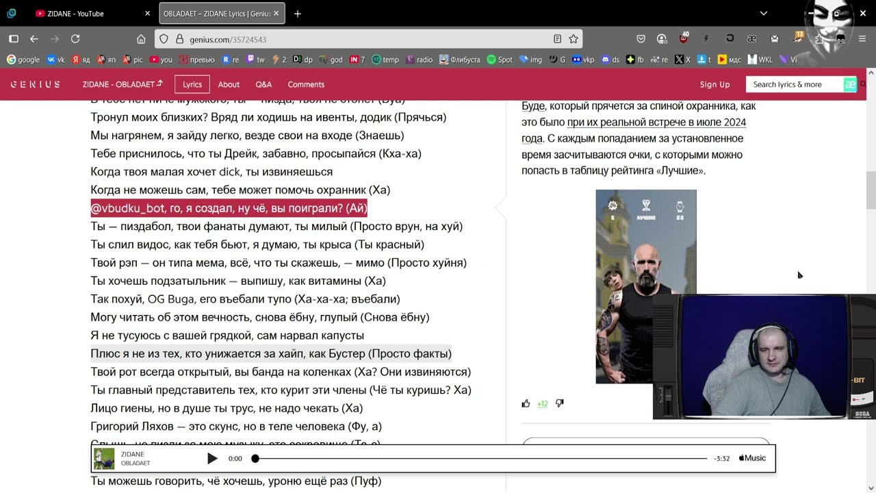
Task: Open the Spot Spotify bookmark
Action: 500,60
